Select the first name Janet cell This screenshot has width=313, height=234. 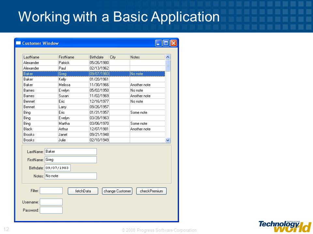tap(73, 135)
